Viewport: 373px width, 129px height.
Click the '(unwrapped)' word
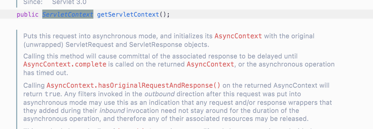click(43, 45)
